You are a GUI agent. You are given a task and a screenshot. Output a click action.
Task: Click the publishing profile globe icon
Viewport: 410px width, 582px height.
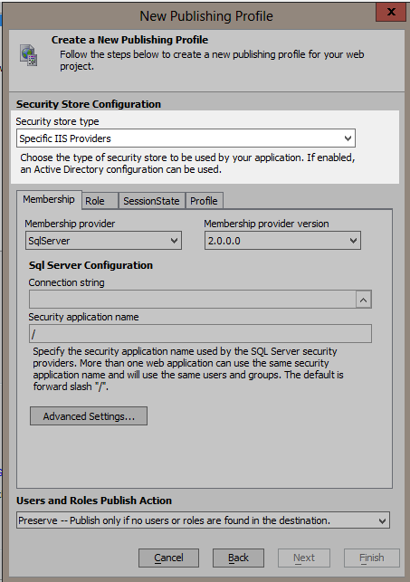coord(29,56)
